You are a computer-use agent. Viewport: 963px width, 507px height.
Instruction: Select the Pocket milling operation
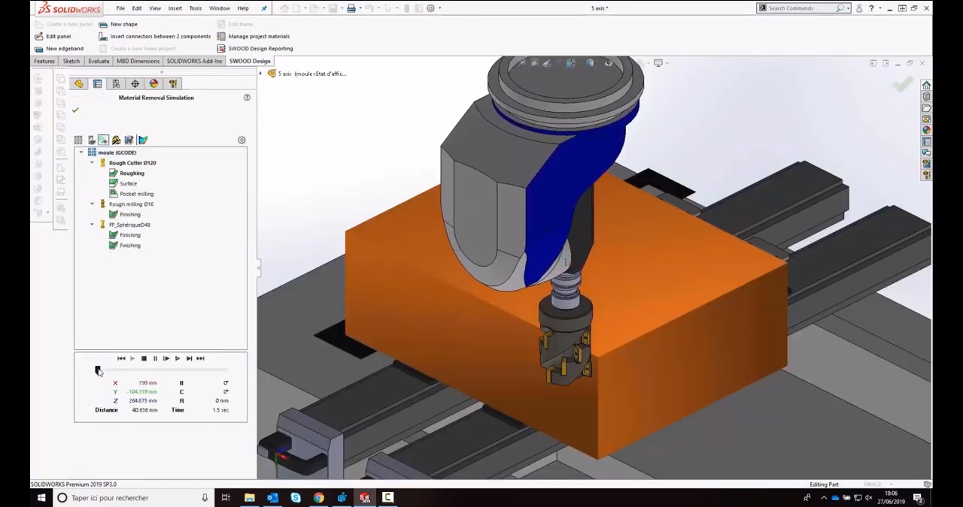pyautogui.click(x=136, y=194)
